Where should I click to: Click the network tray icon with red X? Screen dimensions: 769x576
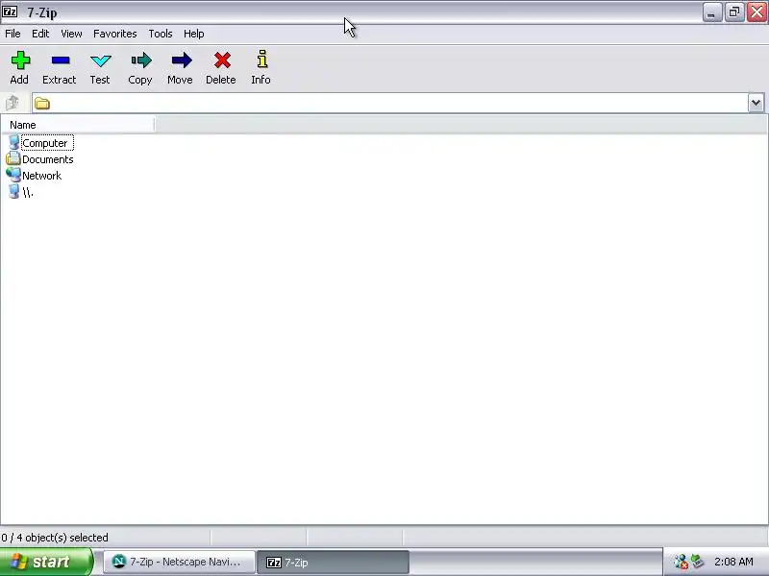(x=681, y=562)
